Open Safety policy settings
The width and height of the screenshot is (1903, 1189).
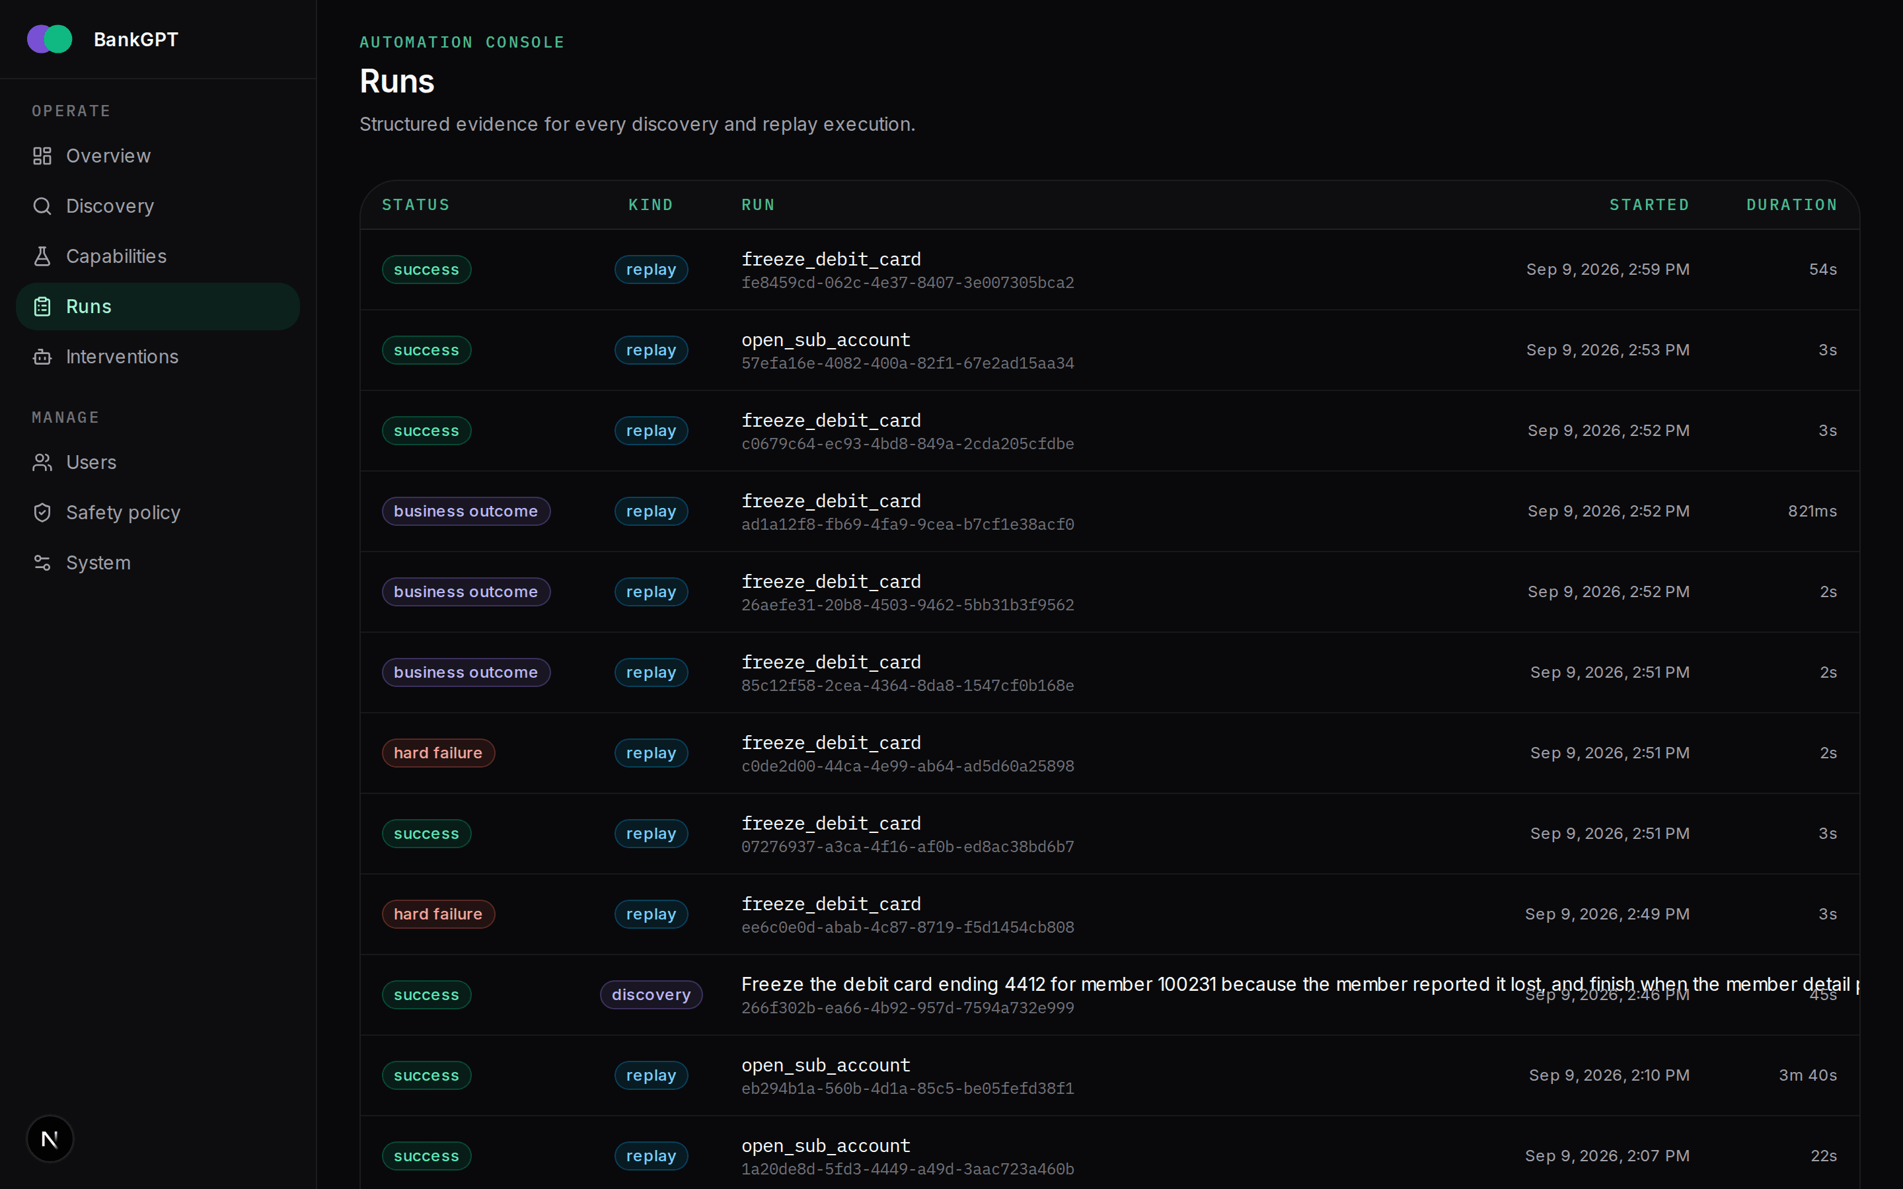coord(157,513)
